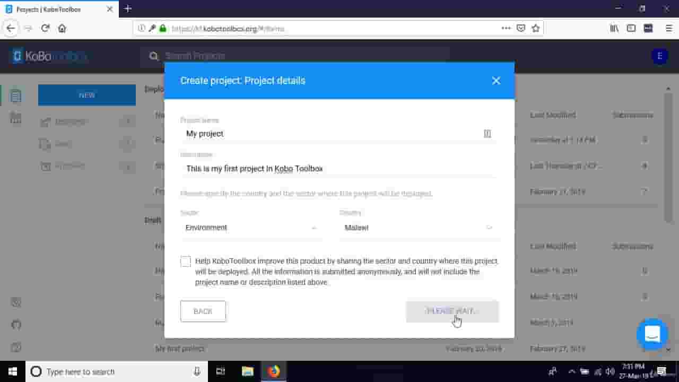The width and height of the screenshot is (679, 382).
Task: Open the support chat bubble icon
Action: click(x=652, y=334)
